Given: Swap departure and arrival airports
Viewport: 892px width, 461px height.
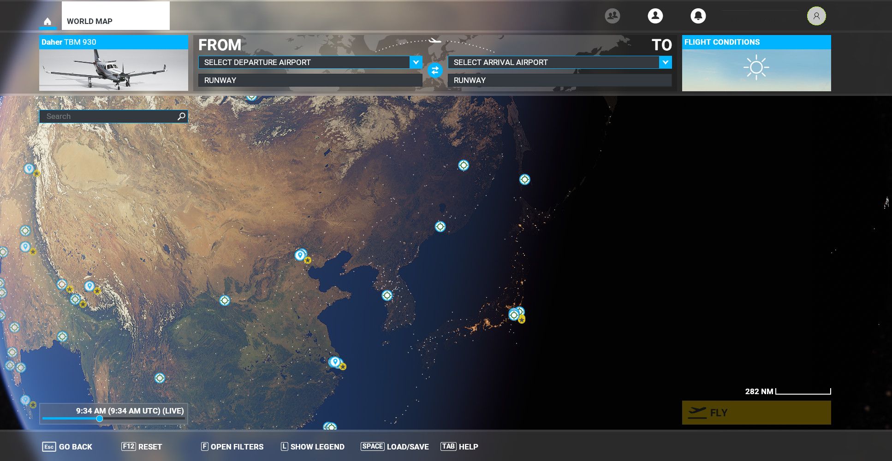Looking at the screenshot, I should click(434, 71).
